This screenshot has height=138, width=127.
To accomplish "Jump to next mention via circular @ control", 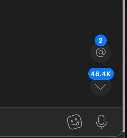I will tap(101, 52).
